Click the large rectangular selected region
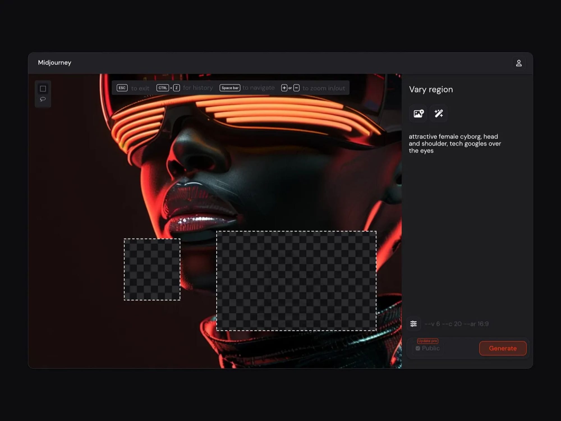561x421 pixels. point(296,281)
